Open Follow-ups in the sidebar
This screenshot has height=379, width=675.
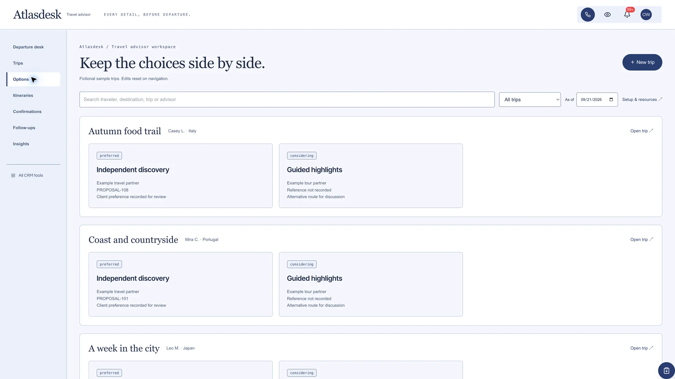point(33,128)
